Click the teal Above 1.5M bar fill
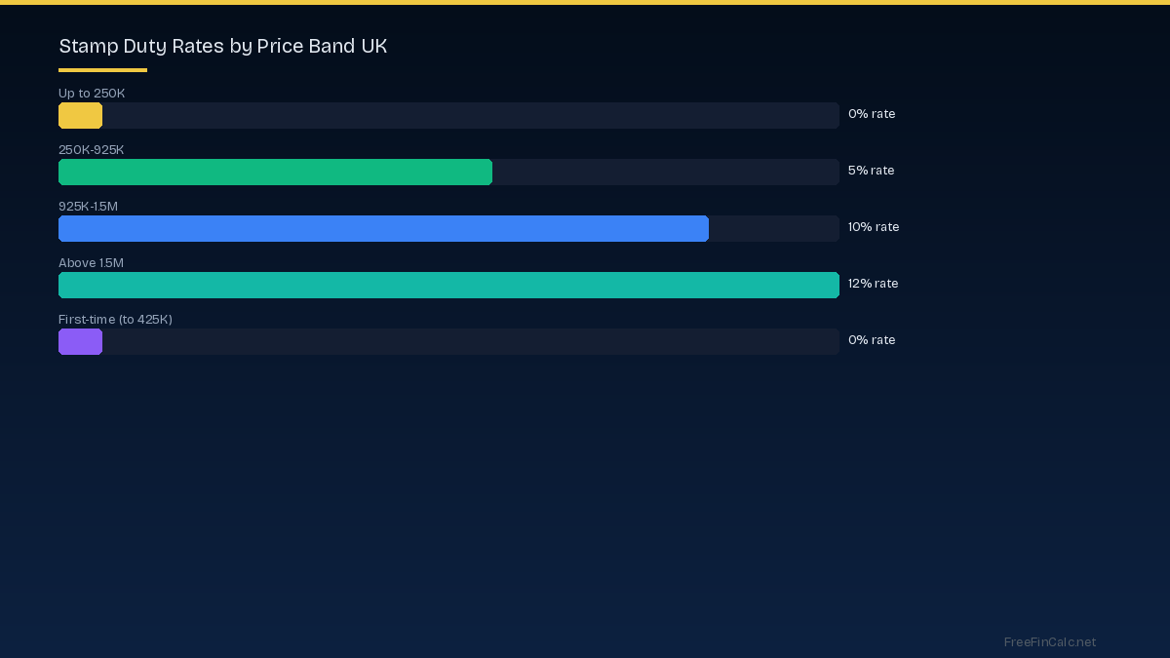The width and height of the screenshot is (1170, 658). tap(448, 286)
